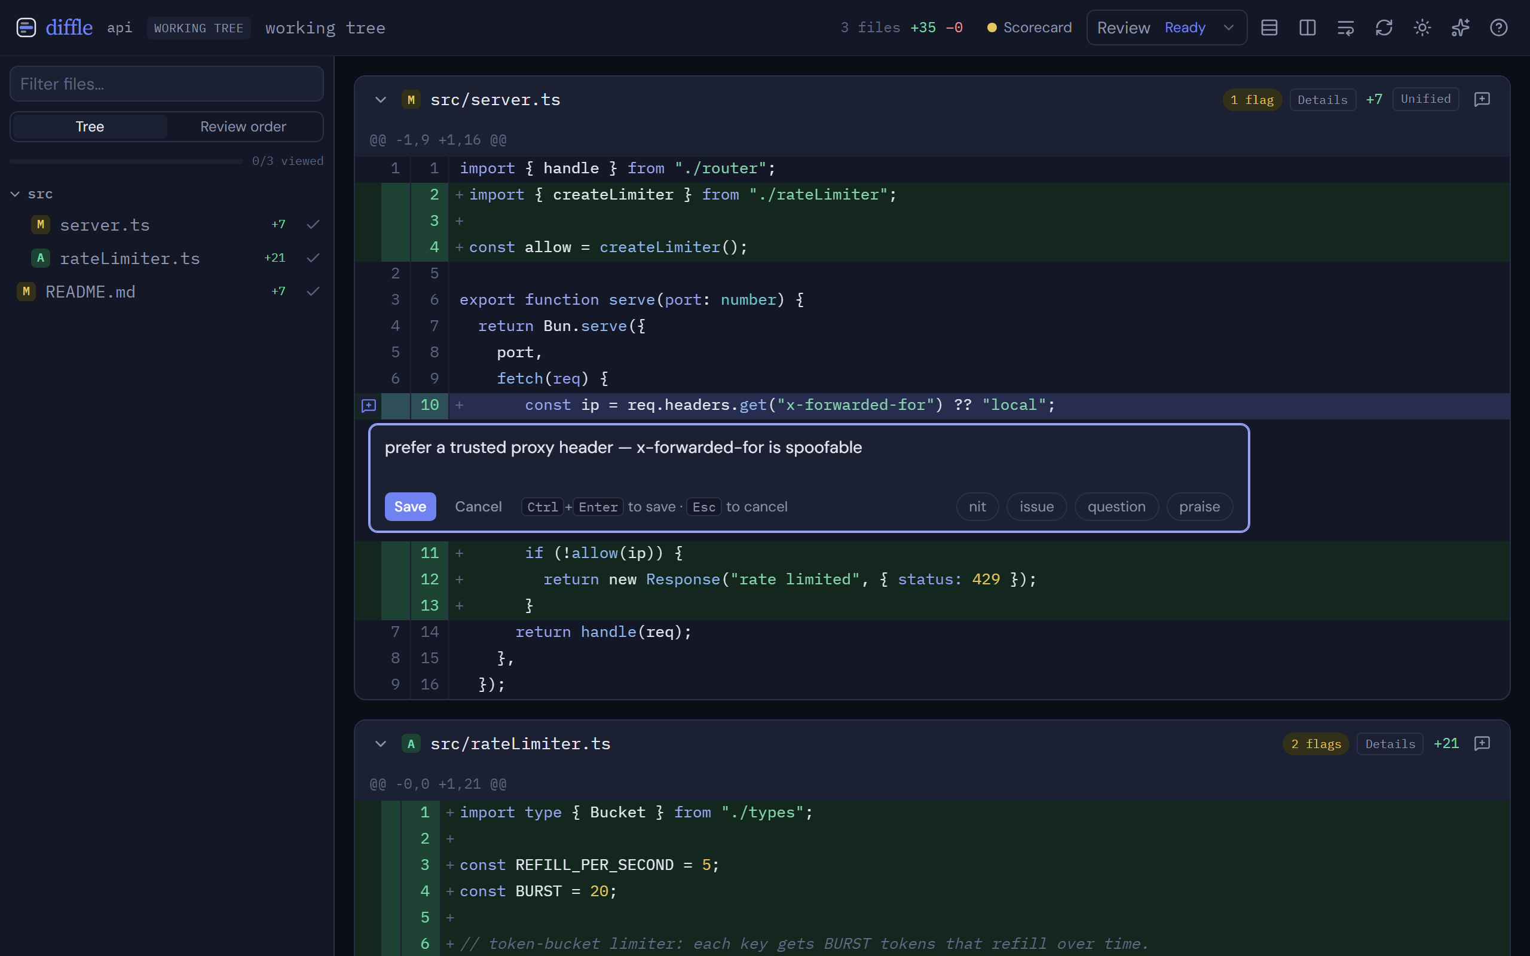Open README.md in file tree
Screen dimensions: 1530x956
pyautogui.click(x=90, y=292)
